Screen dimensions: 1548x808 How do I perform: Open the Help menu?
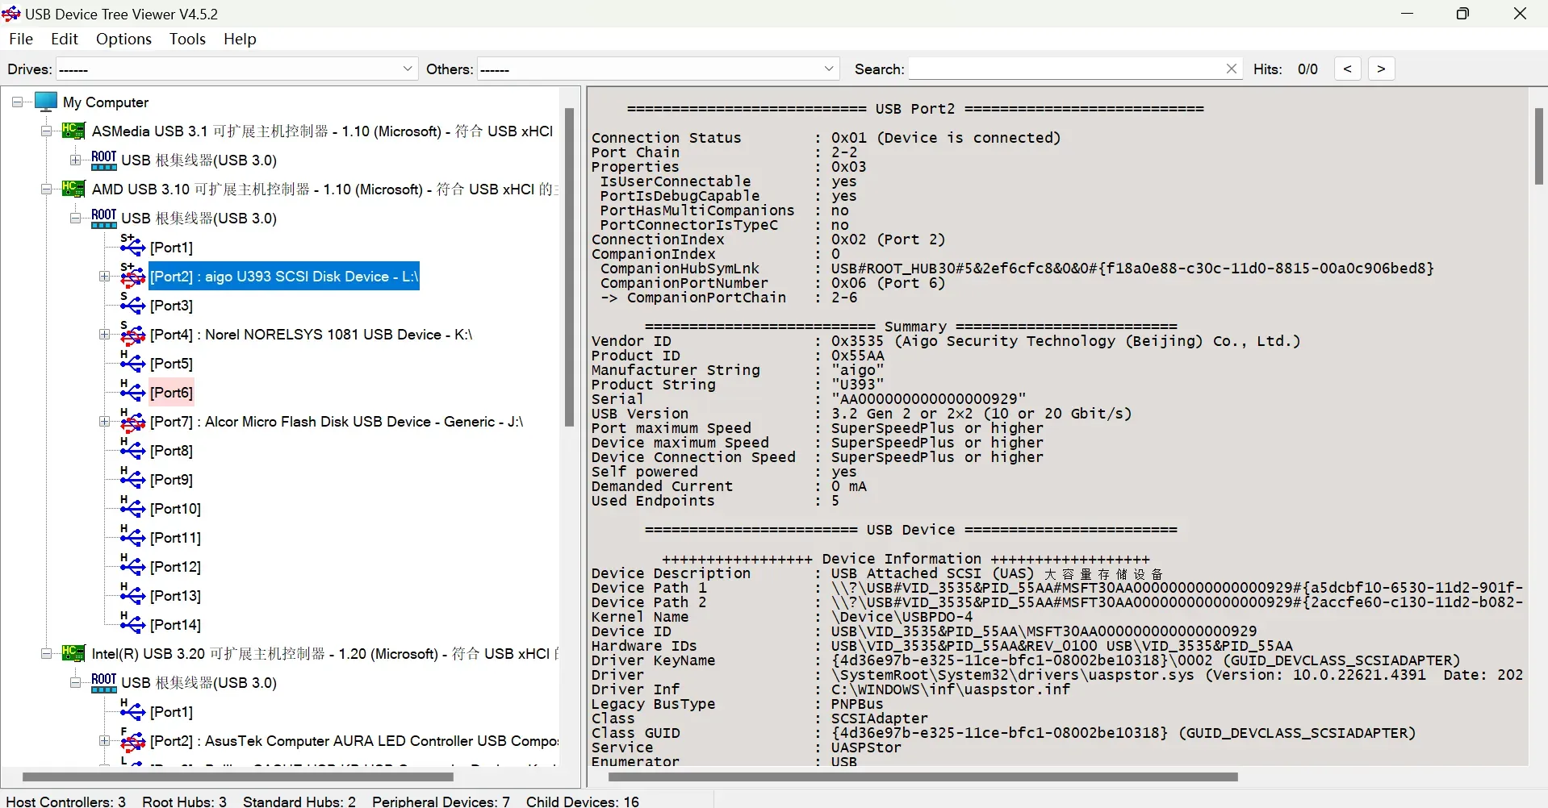coord(240,39)
